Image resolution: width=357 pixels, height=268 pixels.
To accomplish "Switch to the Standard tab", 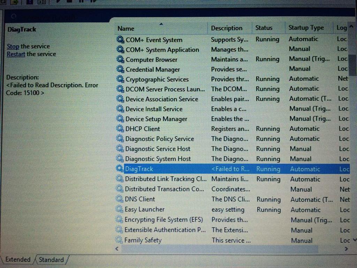I will [x=51, y=260].
